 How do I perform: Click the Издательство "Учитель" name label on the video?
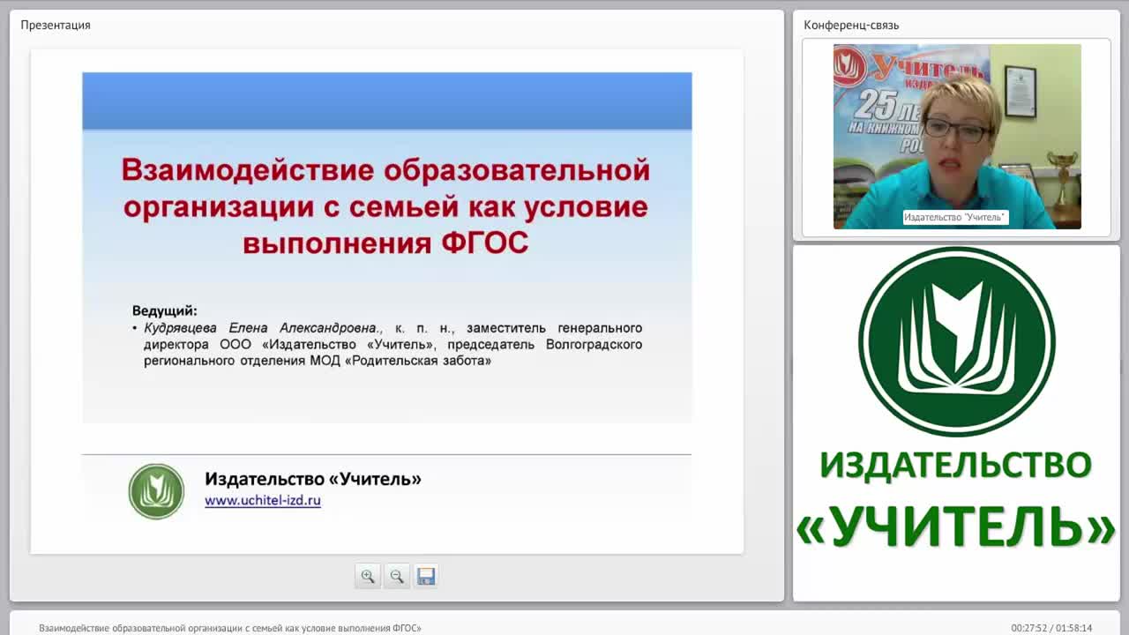click(955, 217)
